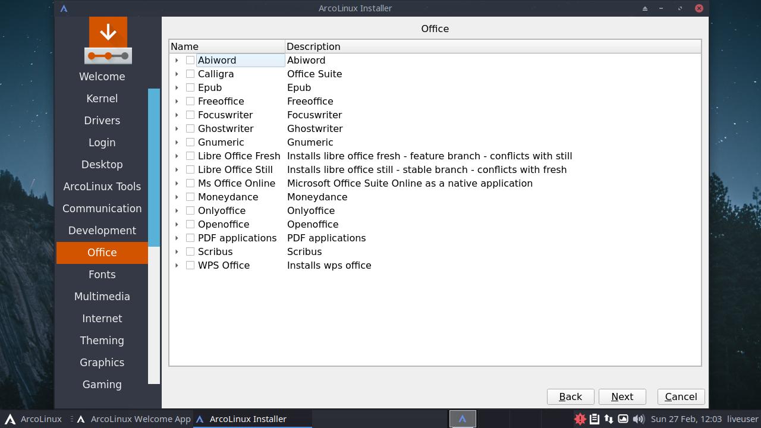Image resolution: width=761 pixels, height=428 pixels.
Task: Click the installer download logo in sidebar
Action: (108, 40)
